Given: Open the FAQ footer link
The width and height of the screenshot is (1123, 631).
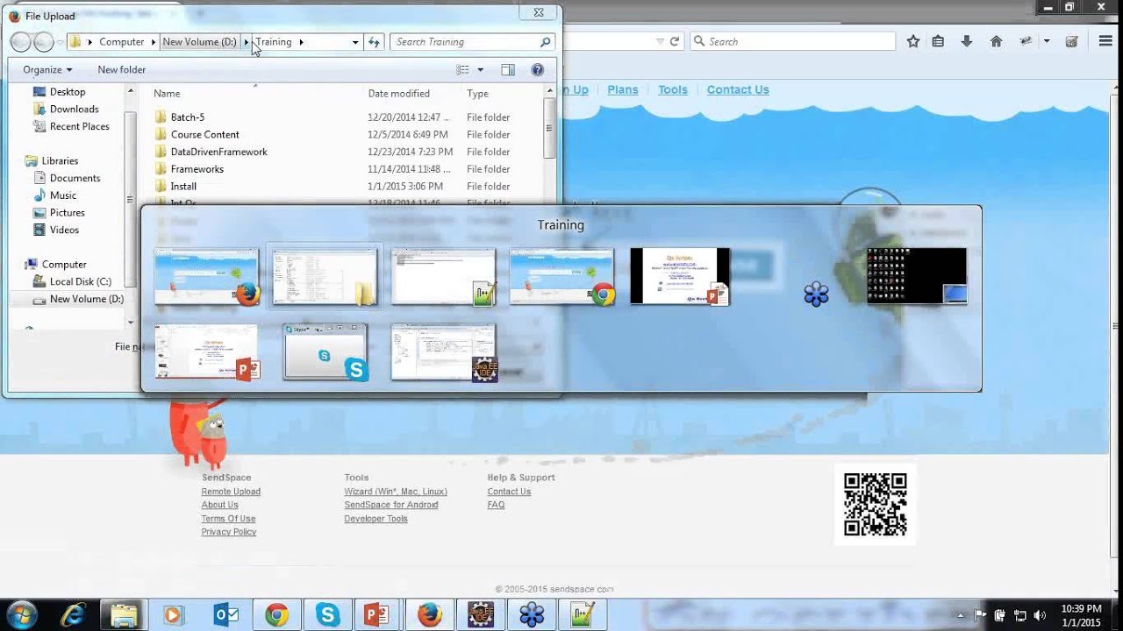Looking at the screenshot, I should coord(496,505).
